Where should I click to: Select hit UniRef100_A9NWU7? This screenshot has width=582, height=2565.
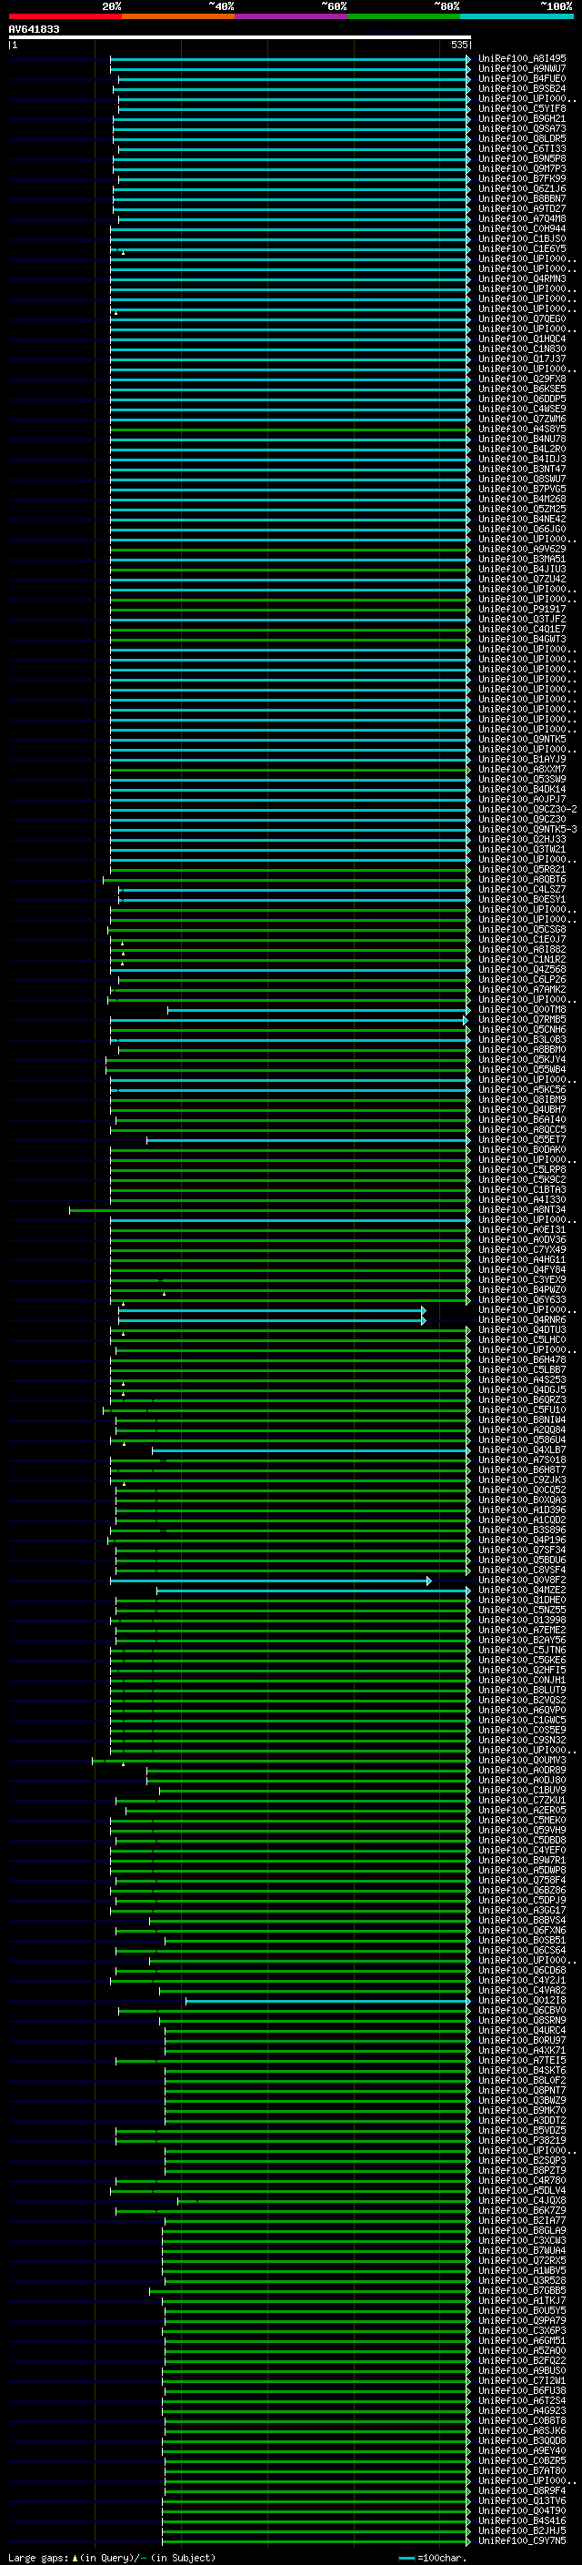click(521, 69)
